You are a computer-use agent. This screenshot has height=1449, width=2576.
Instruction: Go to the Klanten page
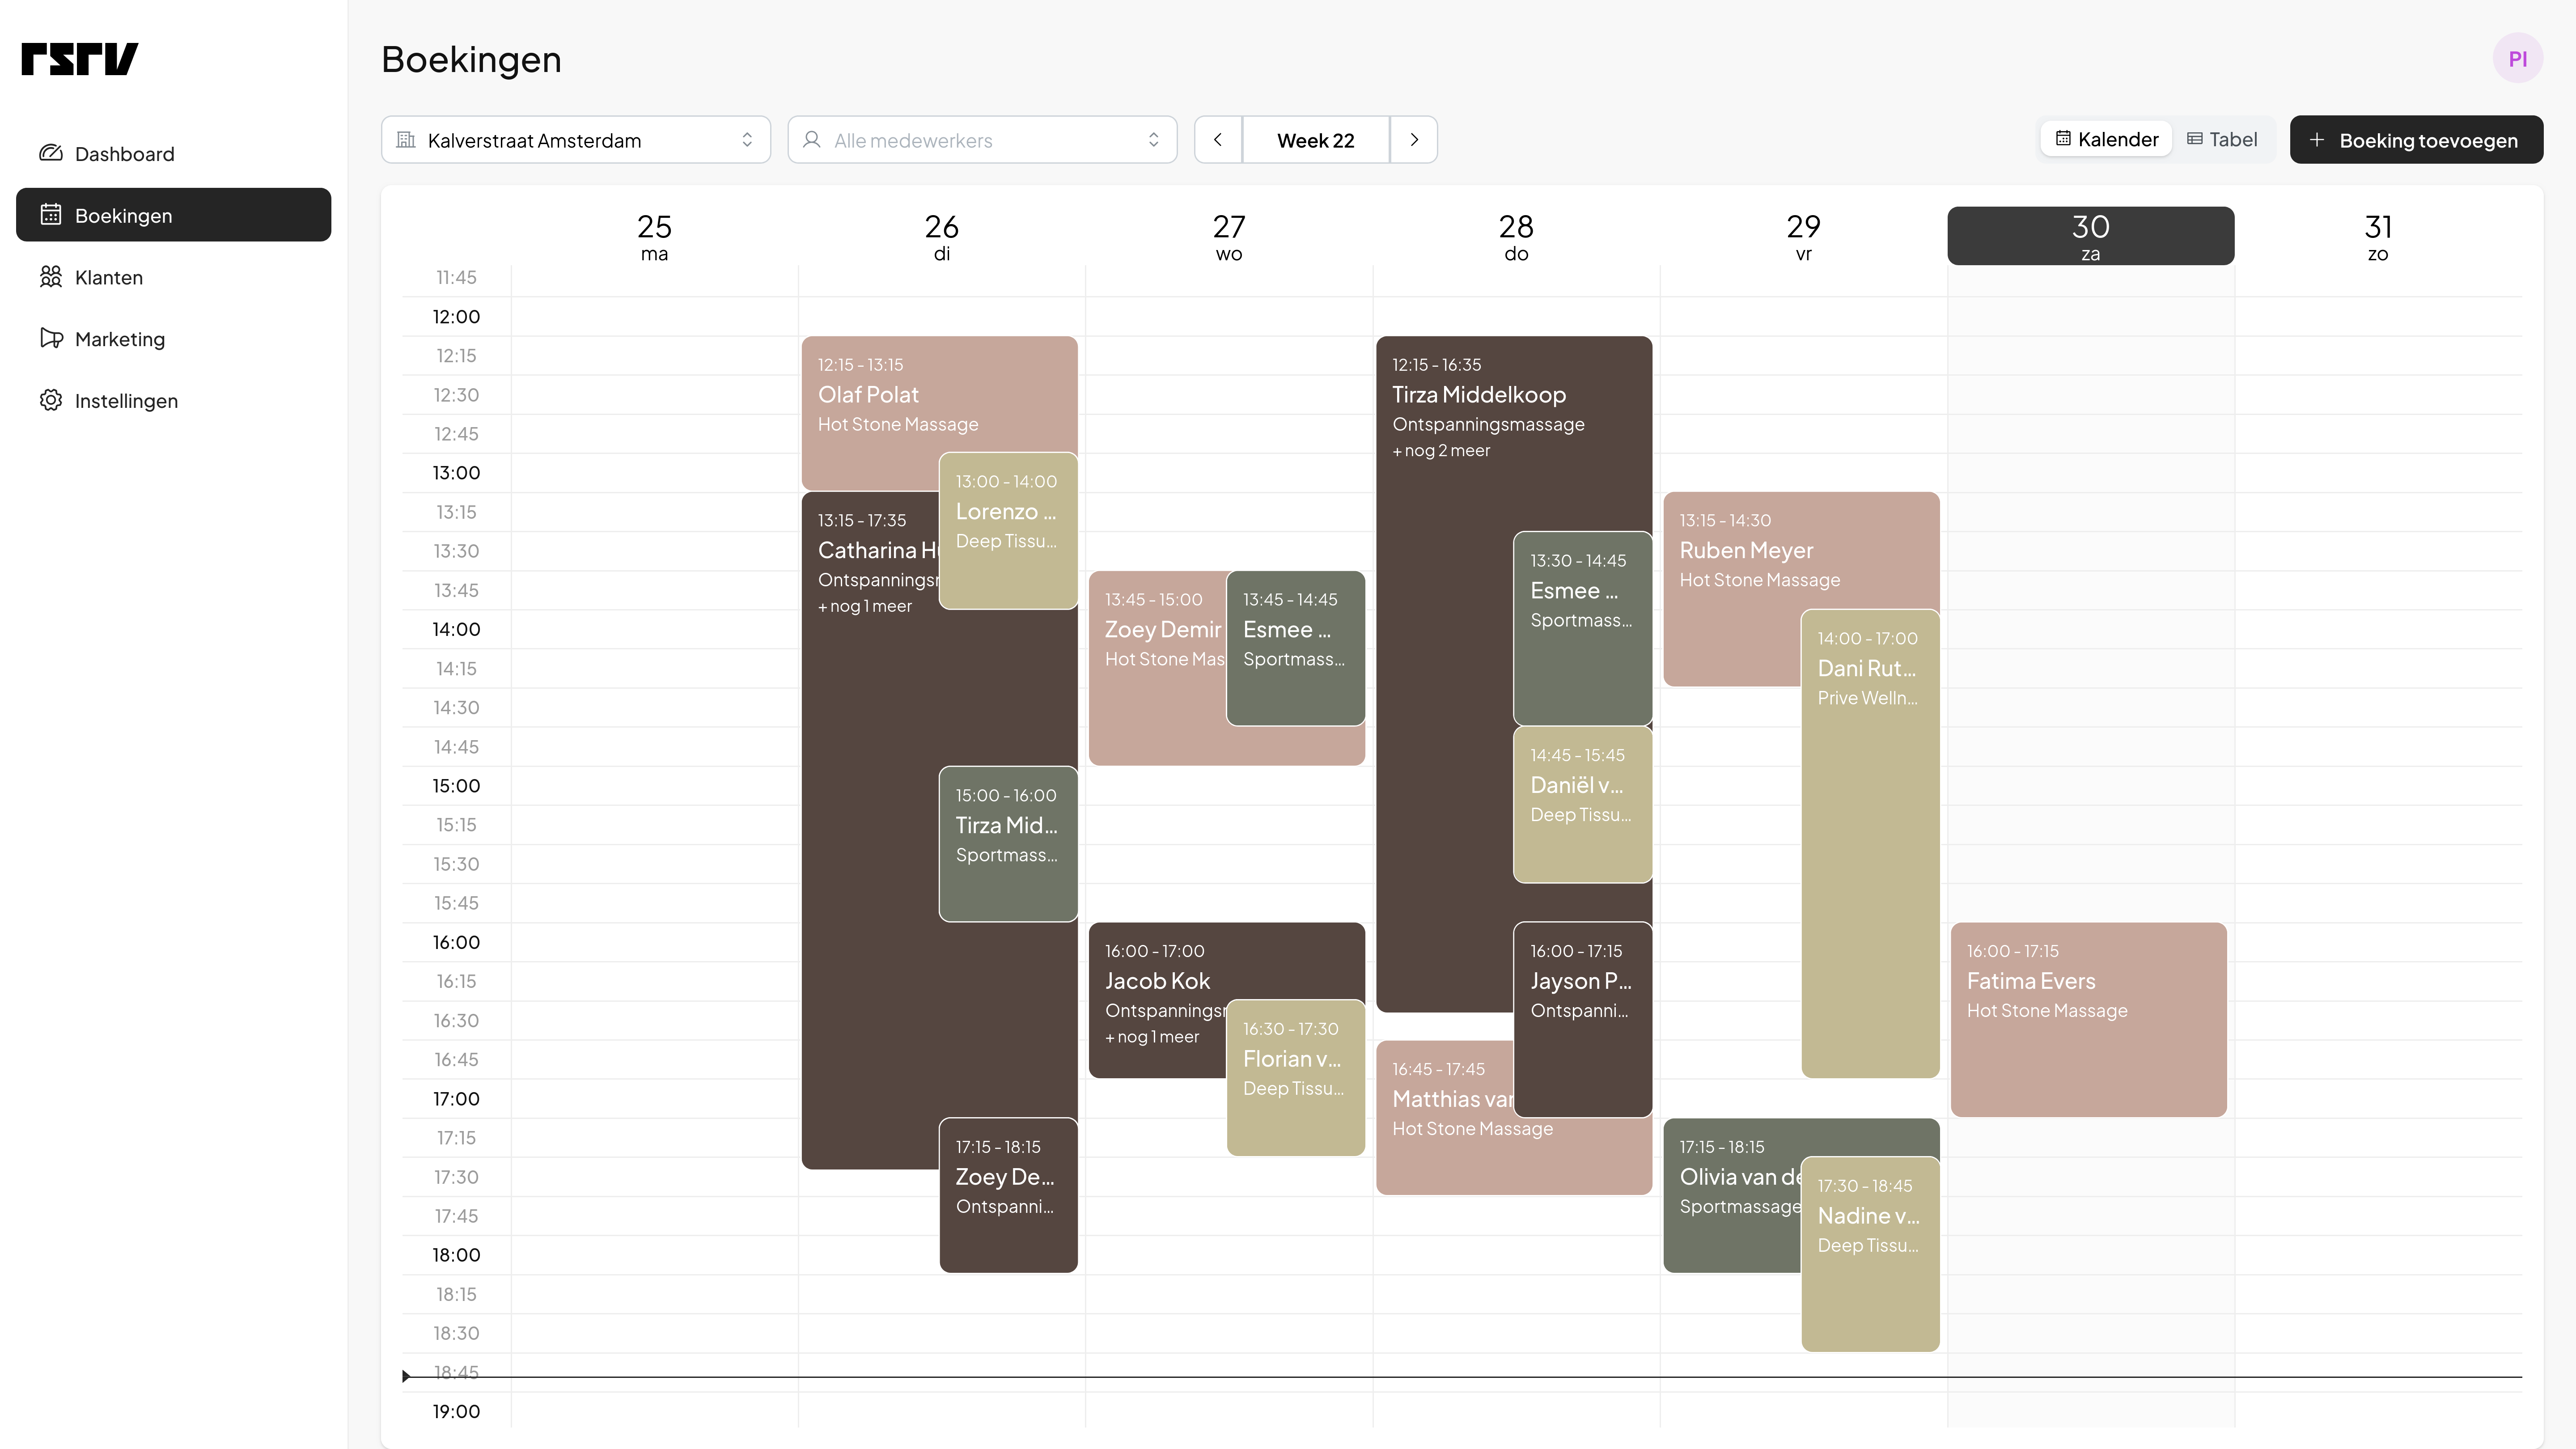tap(173, 277)
